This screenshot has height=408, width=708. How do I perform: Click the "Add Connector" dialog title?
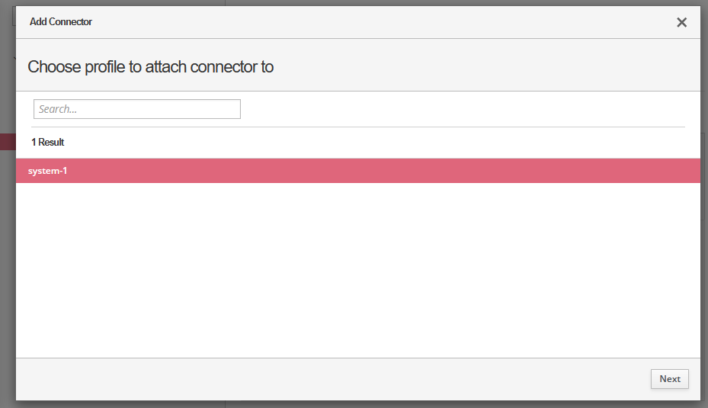[61, 22]
